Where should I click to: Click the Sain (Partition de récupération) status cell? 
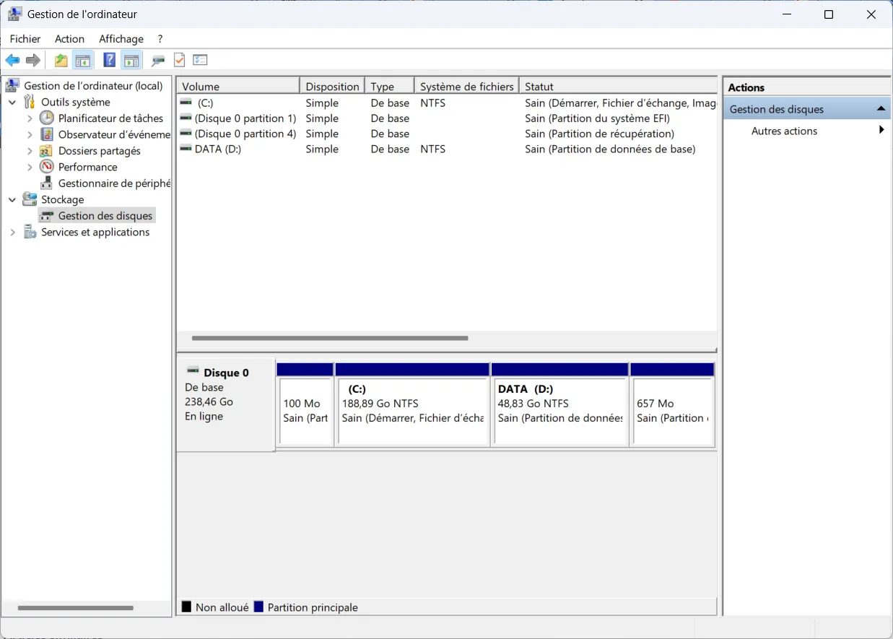[599, 134]
